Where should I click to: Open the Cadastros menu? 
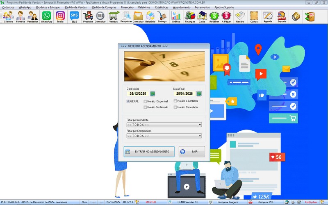pyautogui.click(x=8, y=7)
